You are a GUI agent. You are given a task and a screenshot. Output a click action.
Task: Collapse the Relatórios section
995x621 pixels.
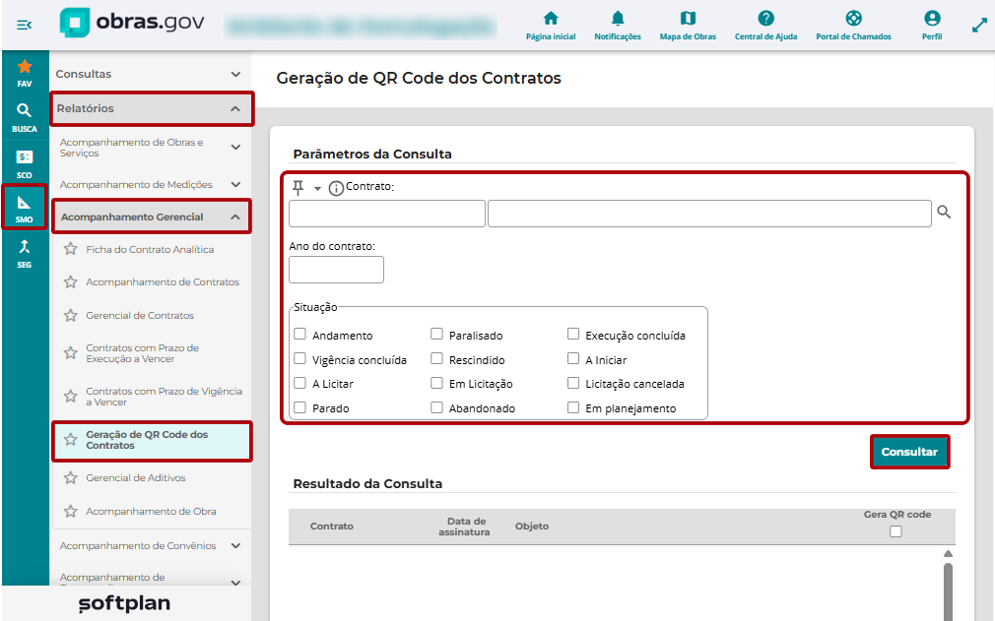[x=152, y=108]
